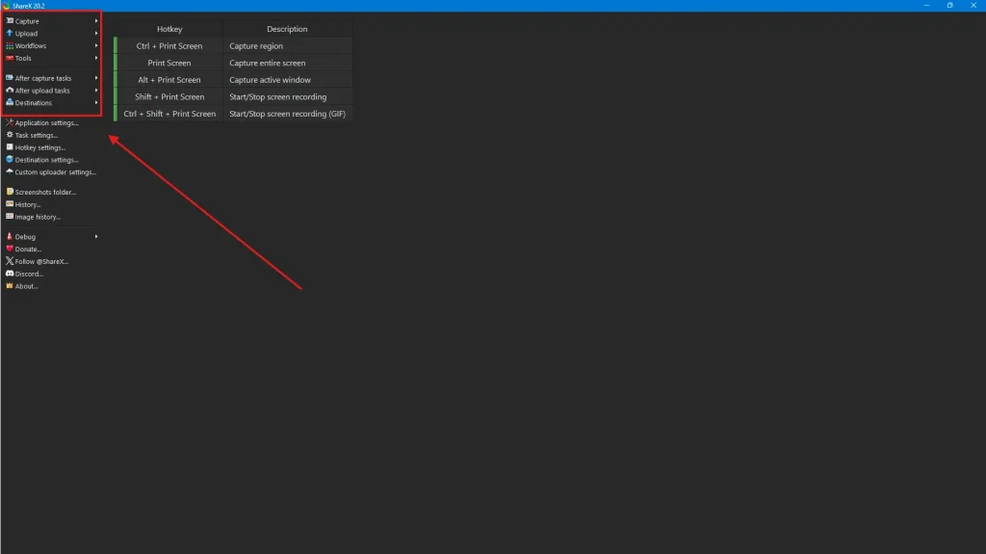The height and width of the screenshot is (554, 986).
Task: Click the Screenshots folder icon
Action: [10, 192]
